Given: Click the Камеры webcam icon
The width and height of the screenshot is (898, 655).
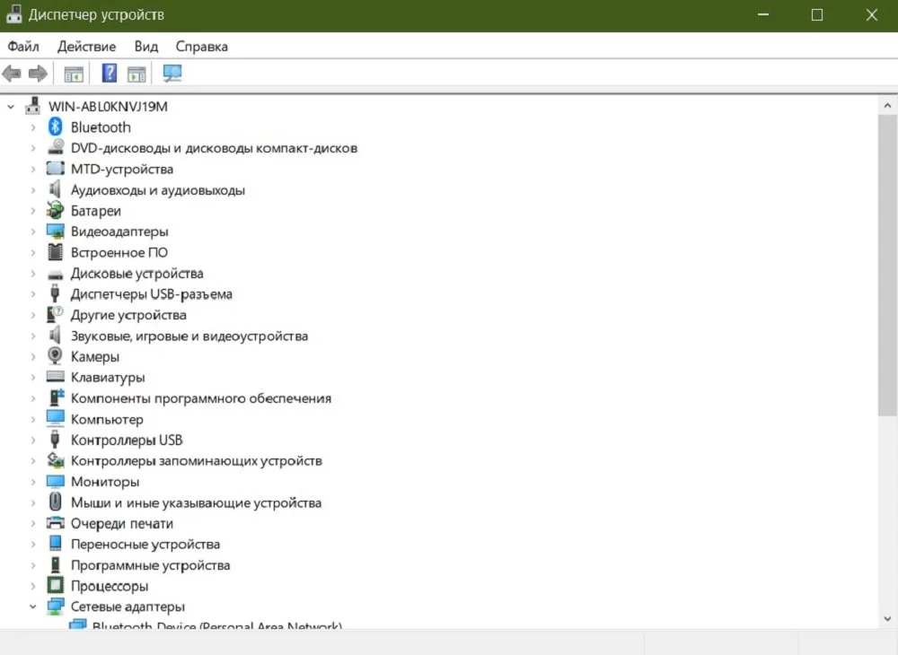Looking at the screenshot, I should tap(55, 356).
